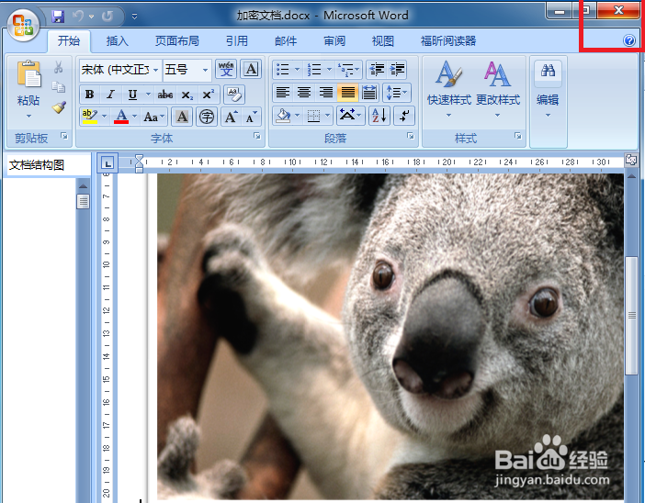Open the enclosed characters tool
Viewport: 645px width, 503px height.
pyautogui.click(x=207, y=117)
